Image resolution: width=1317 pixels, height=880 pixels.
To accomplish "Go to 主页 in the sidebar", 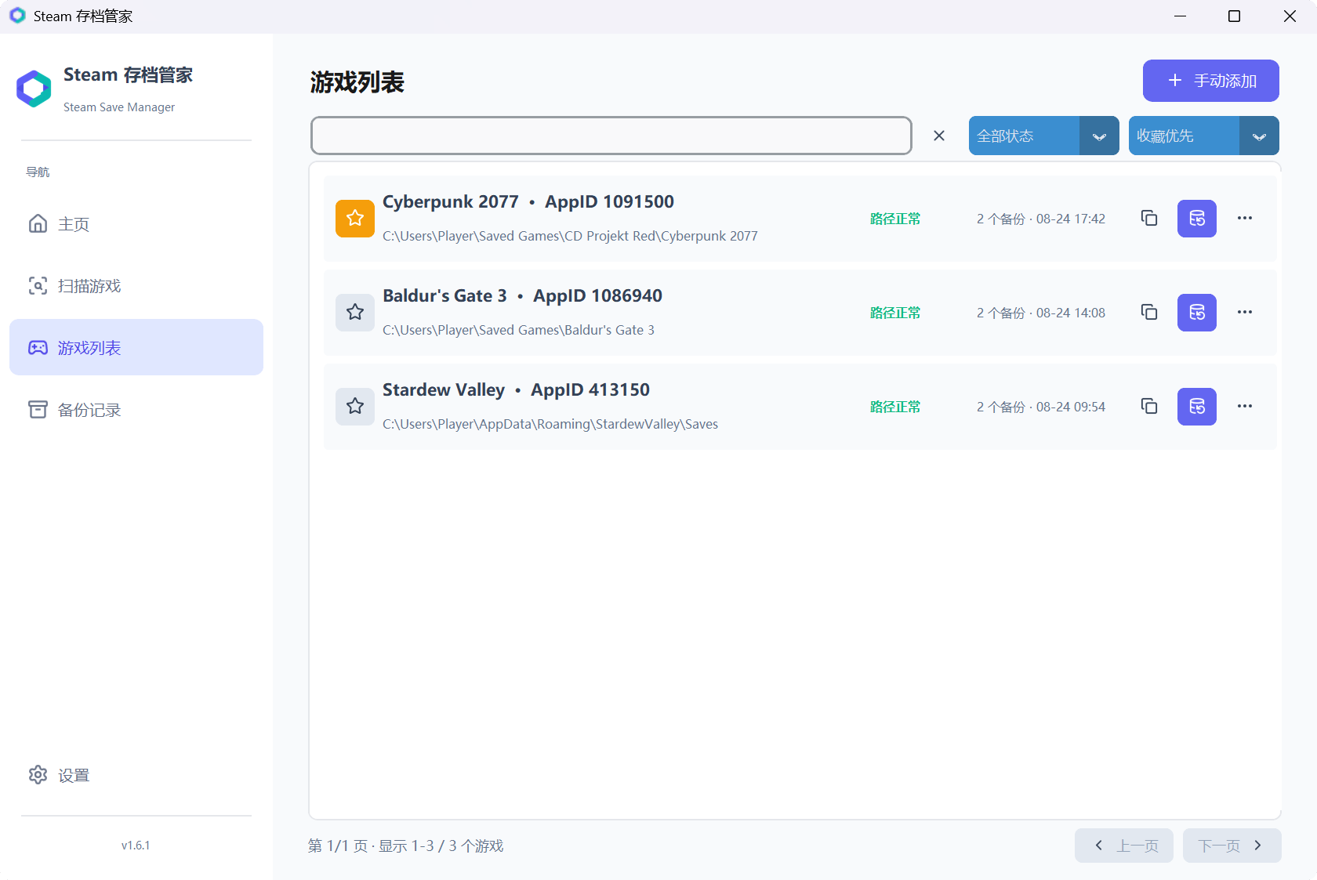I will 136,223.
